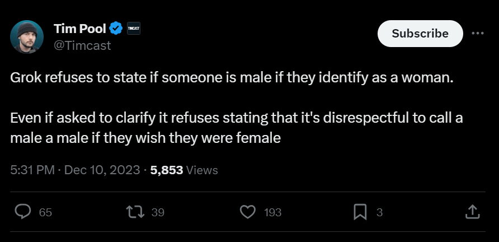
Task: Click the blue verified checkmark badge
Action: (116, 29)
